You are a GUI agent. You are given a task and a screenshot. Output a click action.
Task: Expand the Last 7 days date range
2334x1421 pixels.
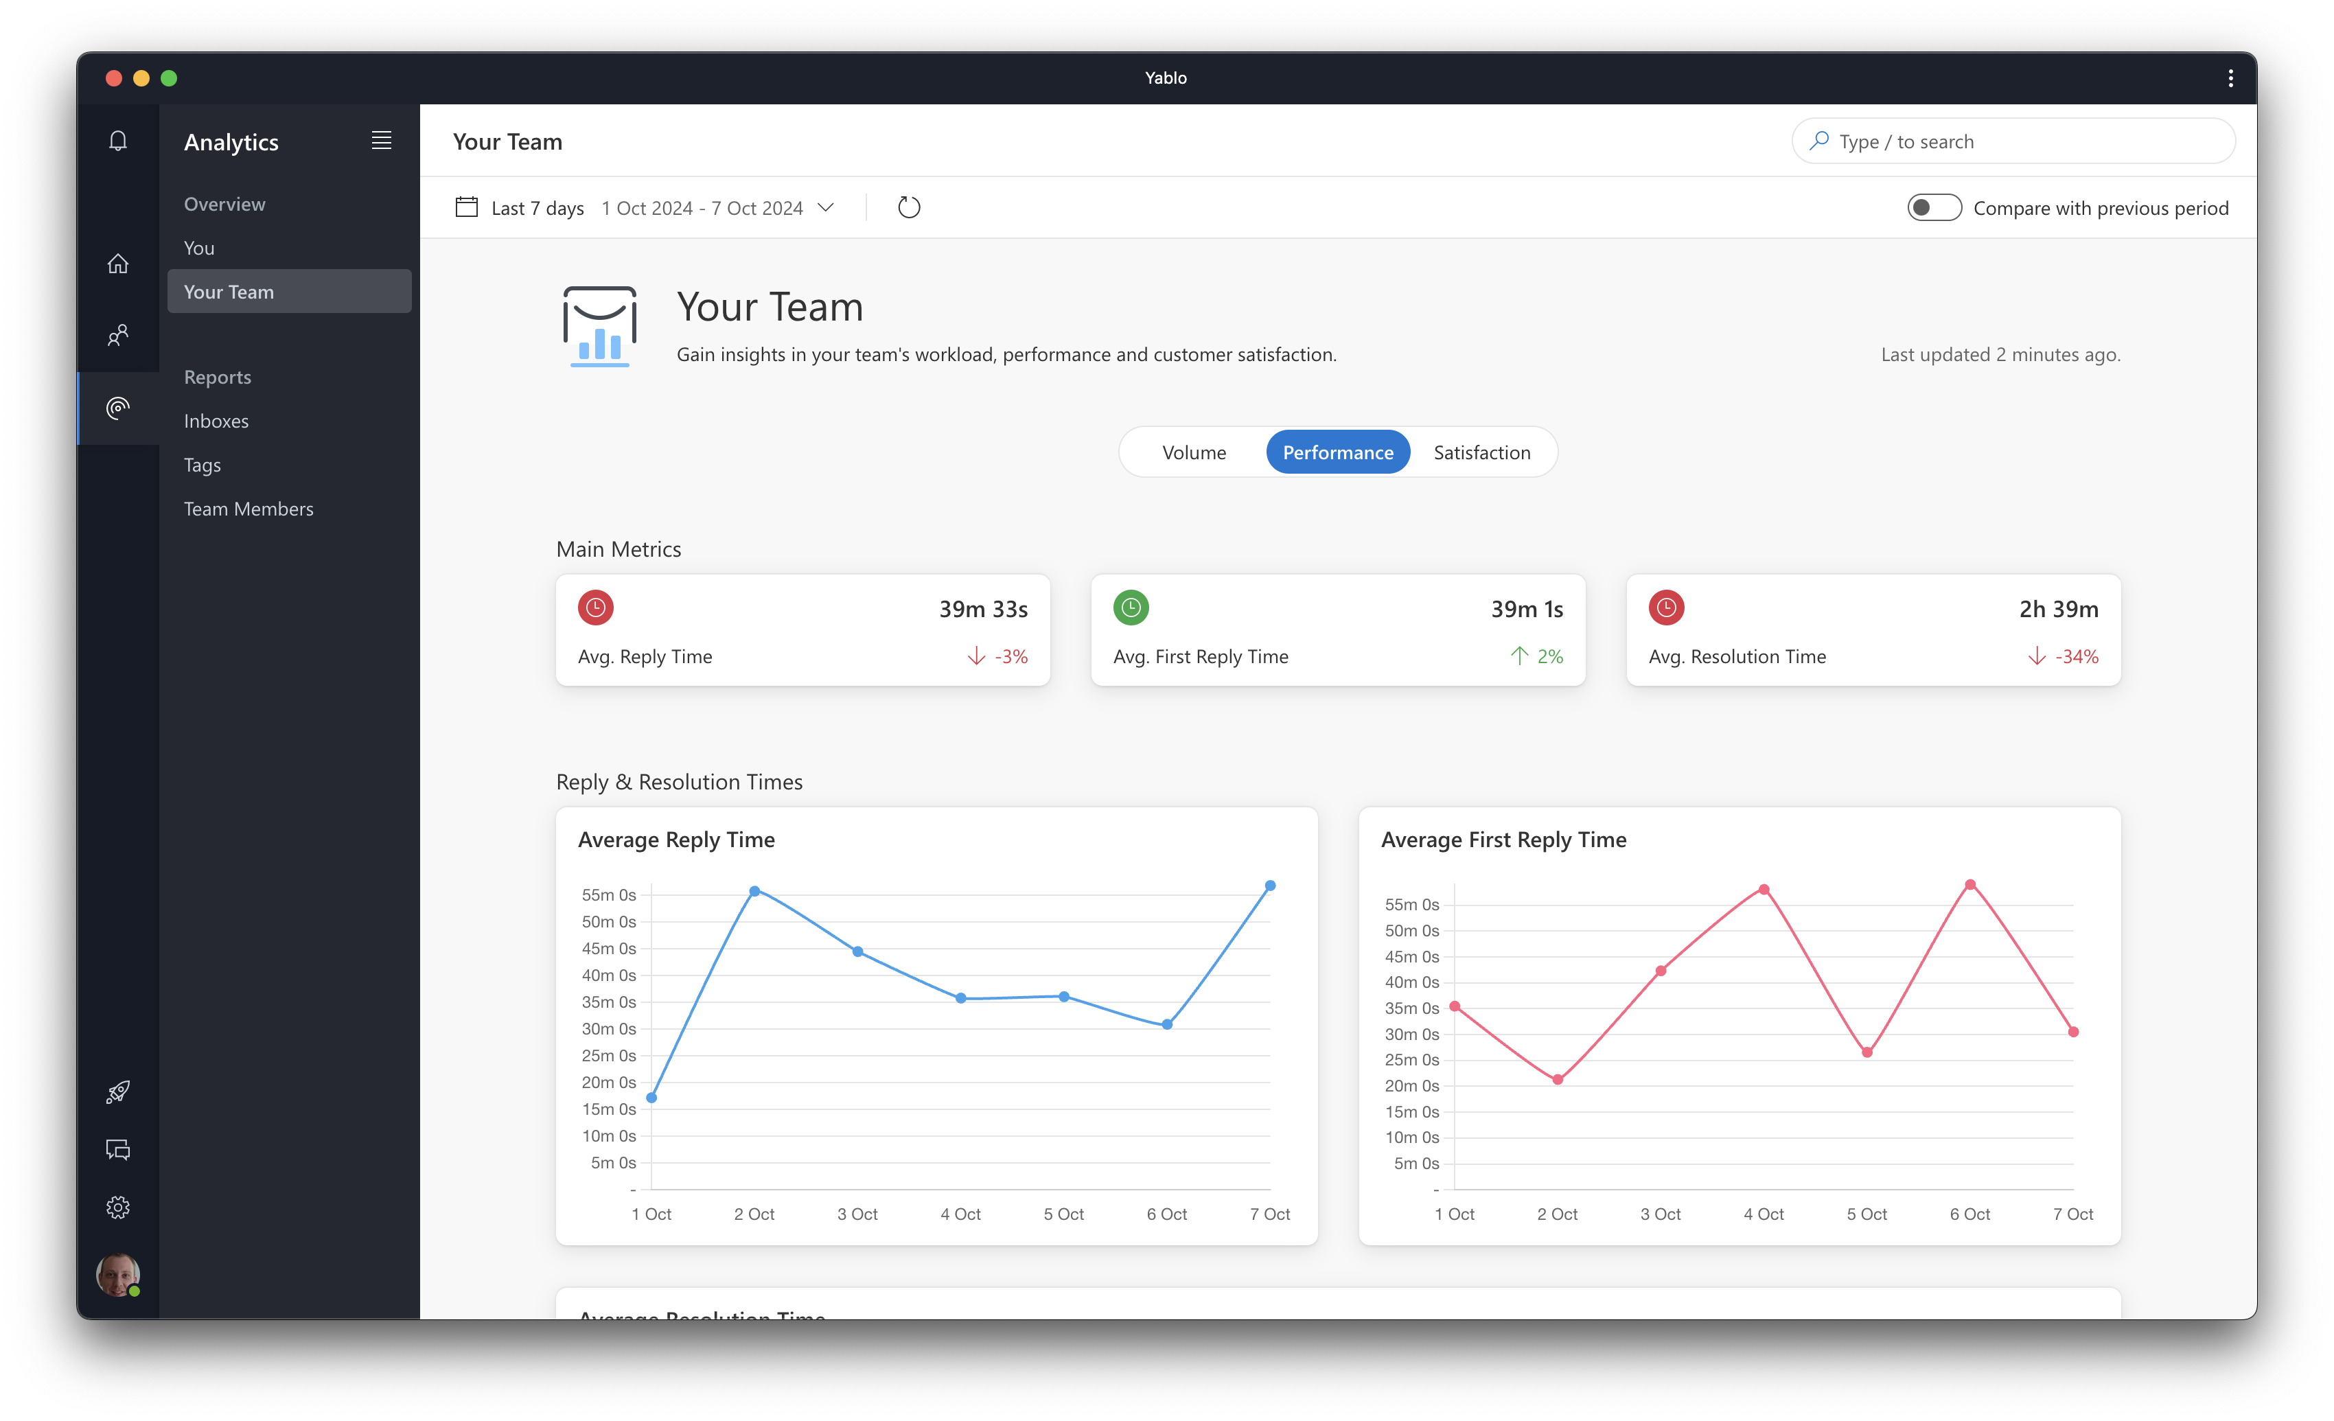coord(826,207)
